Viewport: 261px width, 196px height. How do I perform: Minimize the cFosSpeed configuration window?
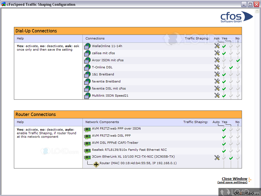(x=244, y=4)
